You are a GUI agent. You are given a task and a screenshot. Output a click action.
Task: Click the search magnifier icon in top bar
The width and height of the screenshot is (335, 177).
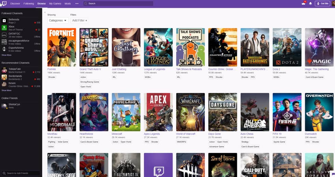tap(86, 3)
